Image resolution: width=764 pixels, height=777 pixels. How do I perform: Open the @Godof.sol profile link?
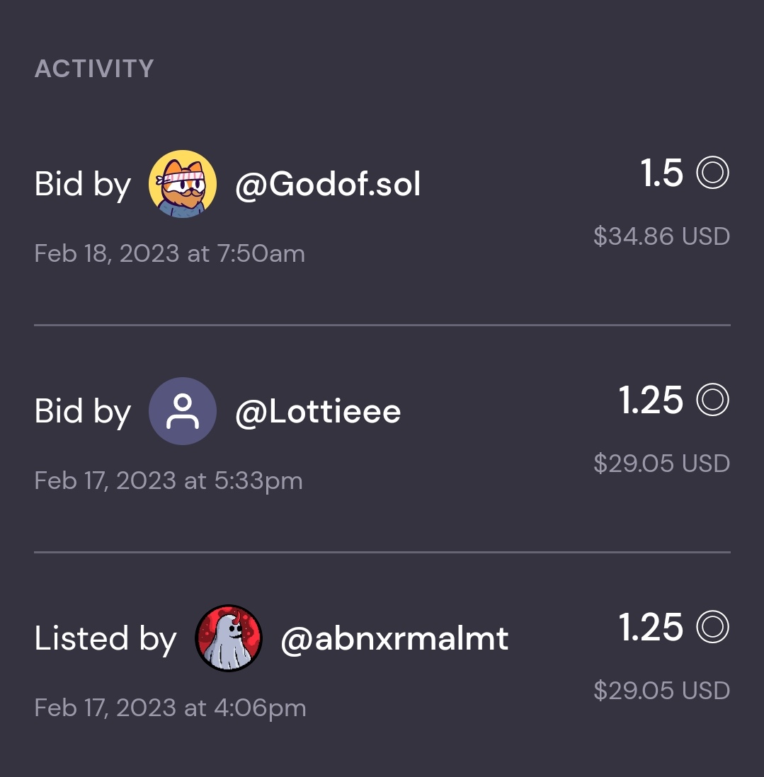tap(328, 185)
